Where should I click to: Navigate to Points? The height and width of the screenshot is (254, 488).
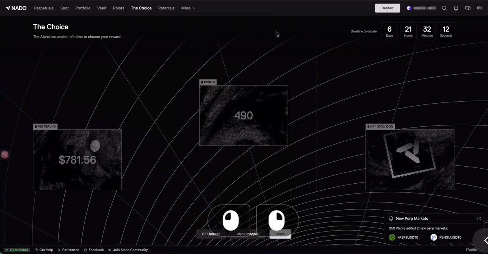(118, 8)
